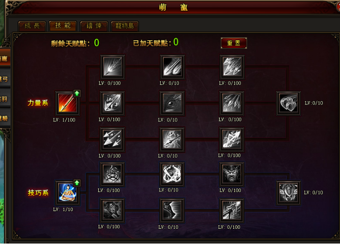The height and width of the screenshot is (244, 340).
Task: Click the helmeted knight skill icon
Action: pyautogui.click(x=112, y=210)
